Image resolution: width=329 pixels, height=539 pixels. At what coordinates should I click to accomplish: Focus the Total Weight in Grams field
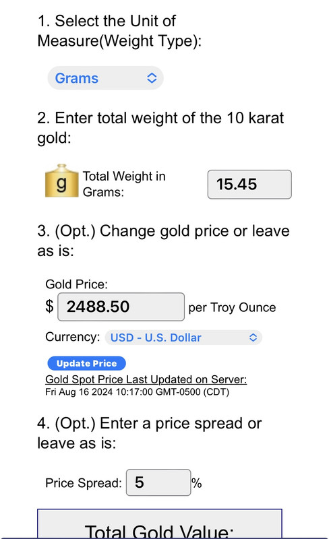point(249,184)
